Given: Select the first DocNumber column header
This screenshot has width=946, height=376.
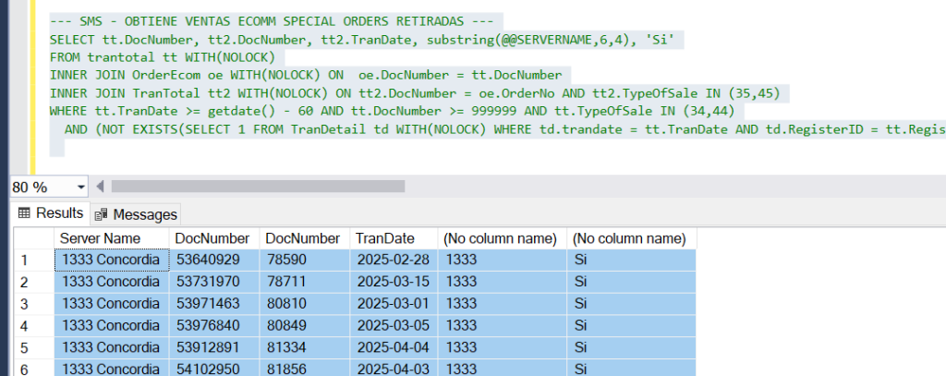Looking at the screenshot, I should click(214, 238).
